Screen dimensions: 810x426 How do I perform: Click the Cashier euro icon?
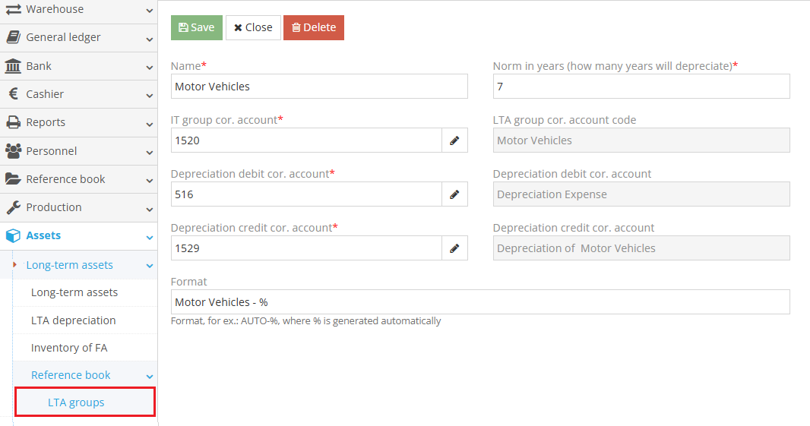pos(13,94)
